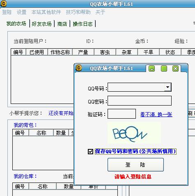Viewport: 195px width, 196px height.
Task: Click the login dialog's title bar icon
Action: pyautogui.click(x=79, y=68)
